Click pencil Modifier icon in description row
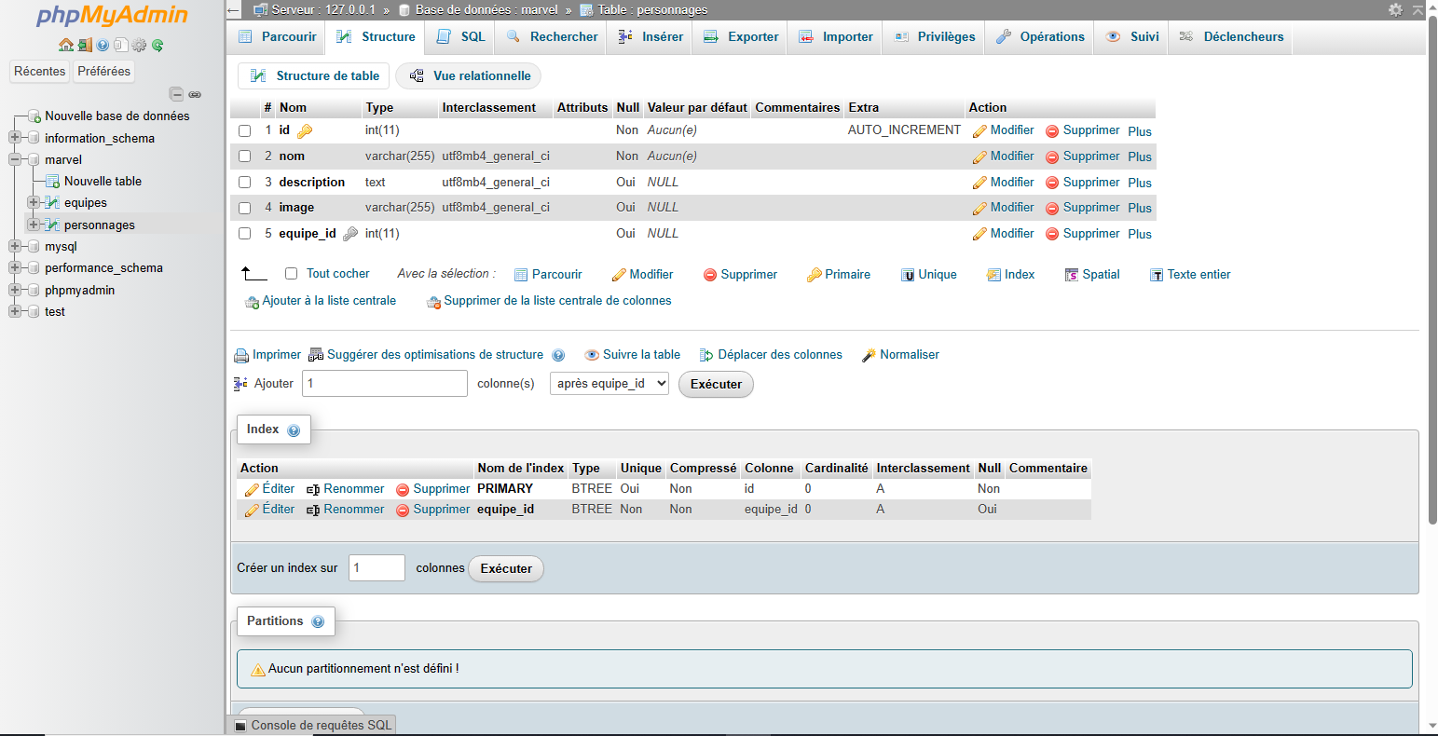The width and height of the screenshot is (1438, 736). (979, 183)
